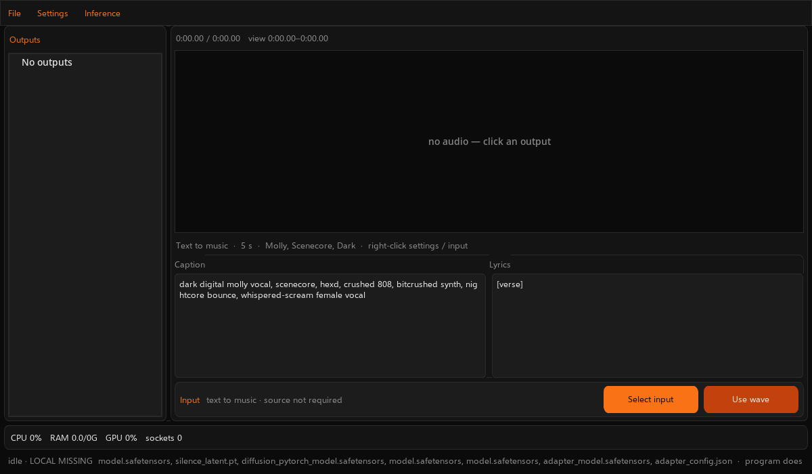Image resolution: width=812 pixels, height=474 pixels.
Task: Click the 'RAM 0.0/0G' status indicator
Action: click(74, 438)
